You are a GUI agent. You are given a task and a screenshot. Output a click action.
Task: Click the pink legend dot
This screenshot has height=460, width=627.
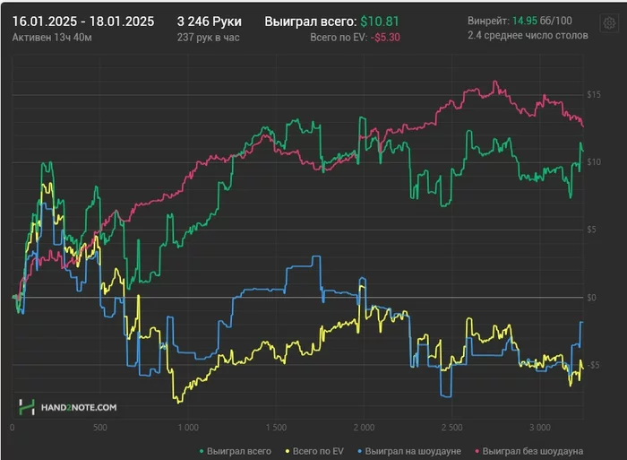click(477, 452)
